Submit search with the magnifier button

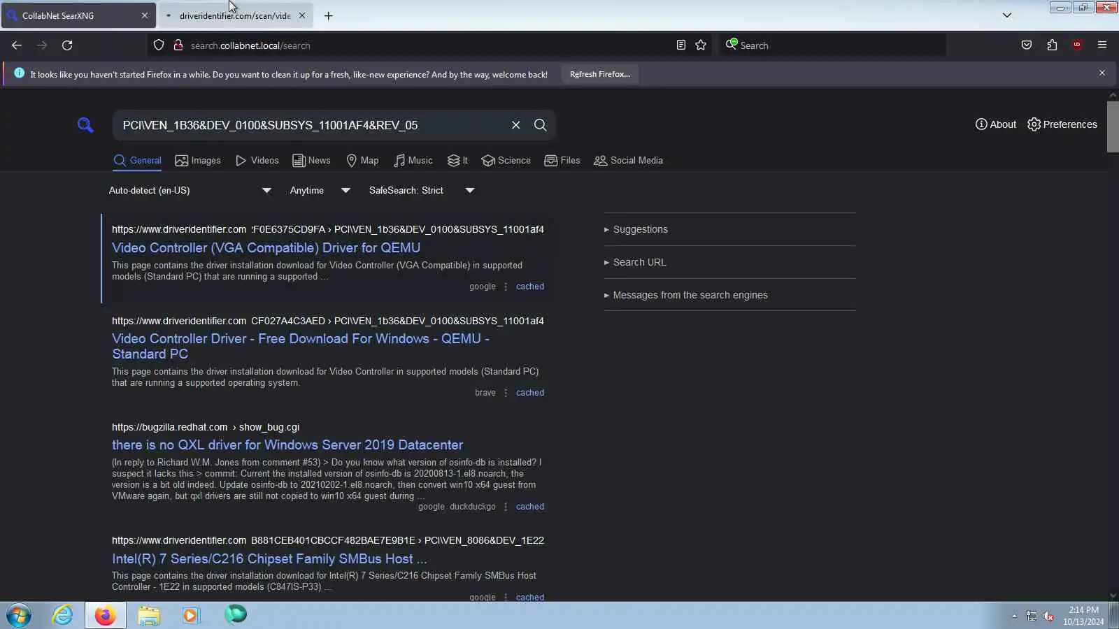point(540,125)
